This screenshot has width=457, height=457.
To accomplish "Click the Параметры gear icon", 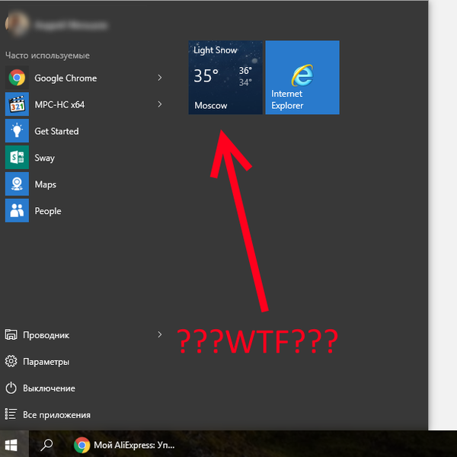I will pyautogui.click(x=11, y=361).
